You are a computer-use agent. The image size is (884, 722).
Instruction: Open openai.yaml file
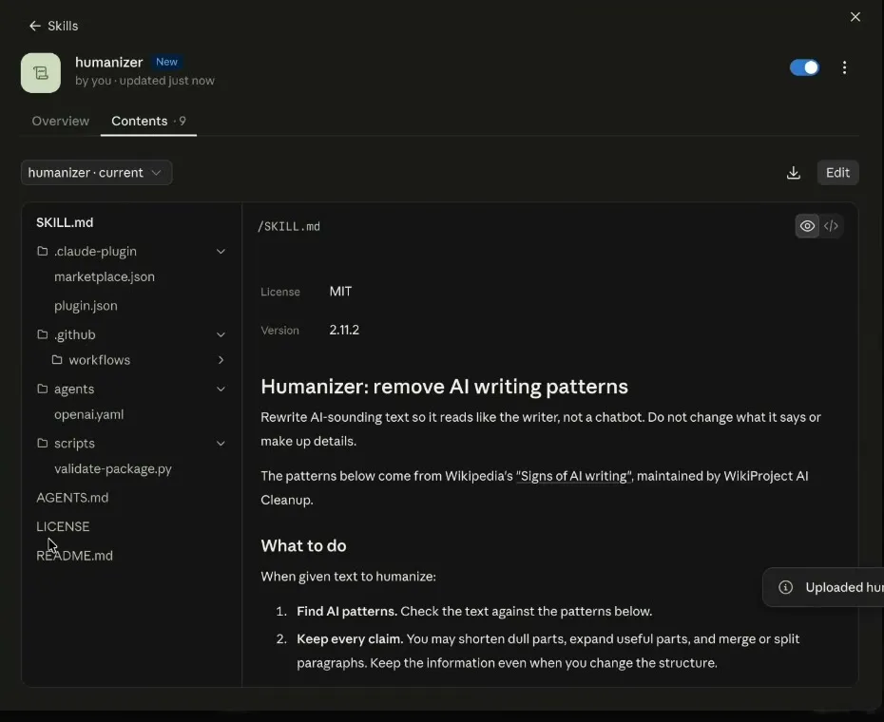pyautogui.click(x=89, y=415)
